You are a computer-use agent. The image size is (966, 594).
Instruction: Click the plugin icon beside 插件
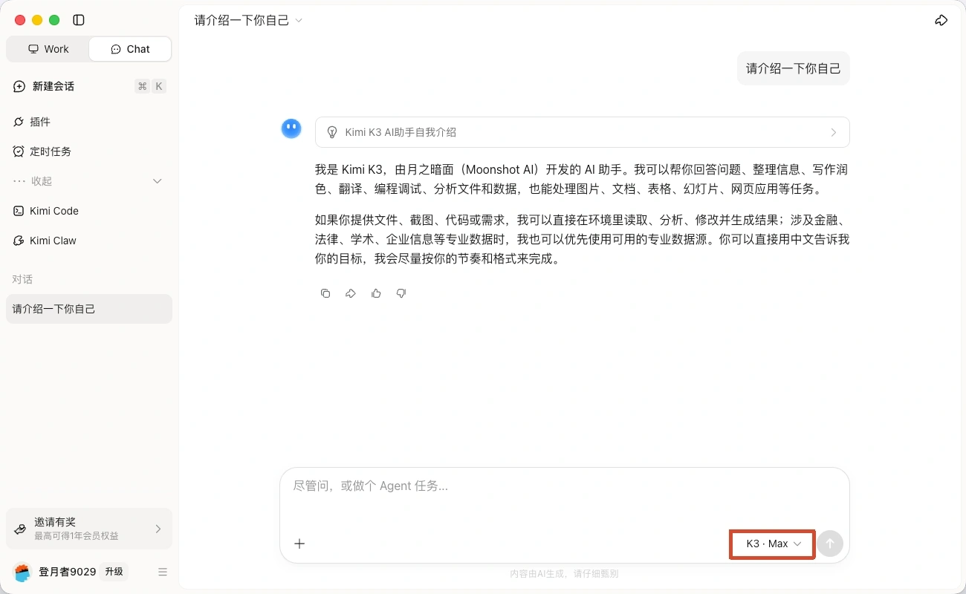click(x=19, y=122)
